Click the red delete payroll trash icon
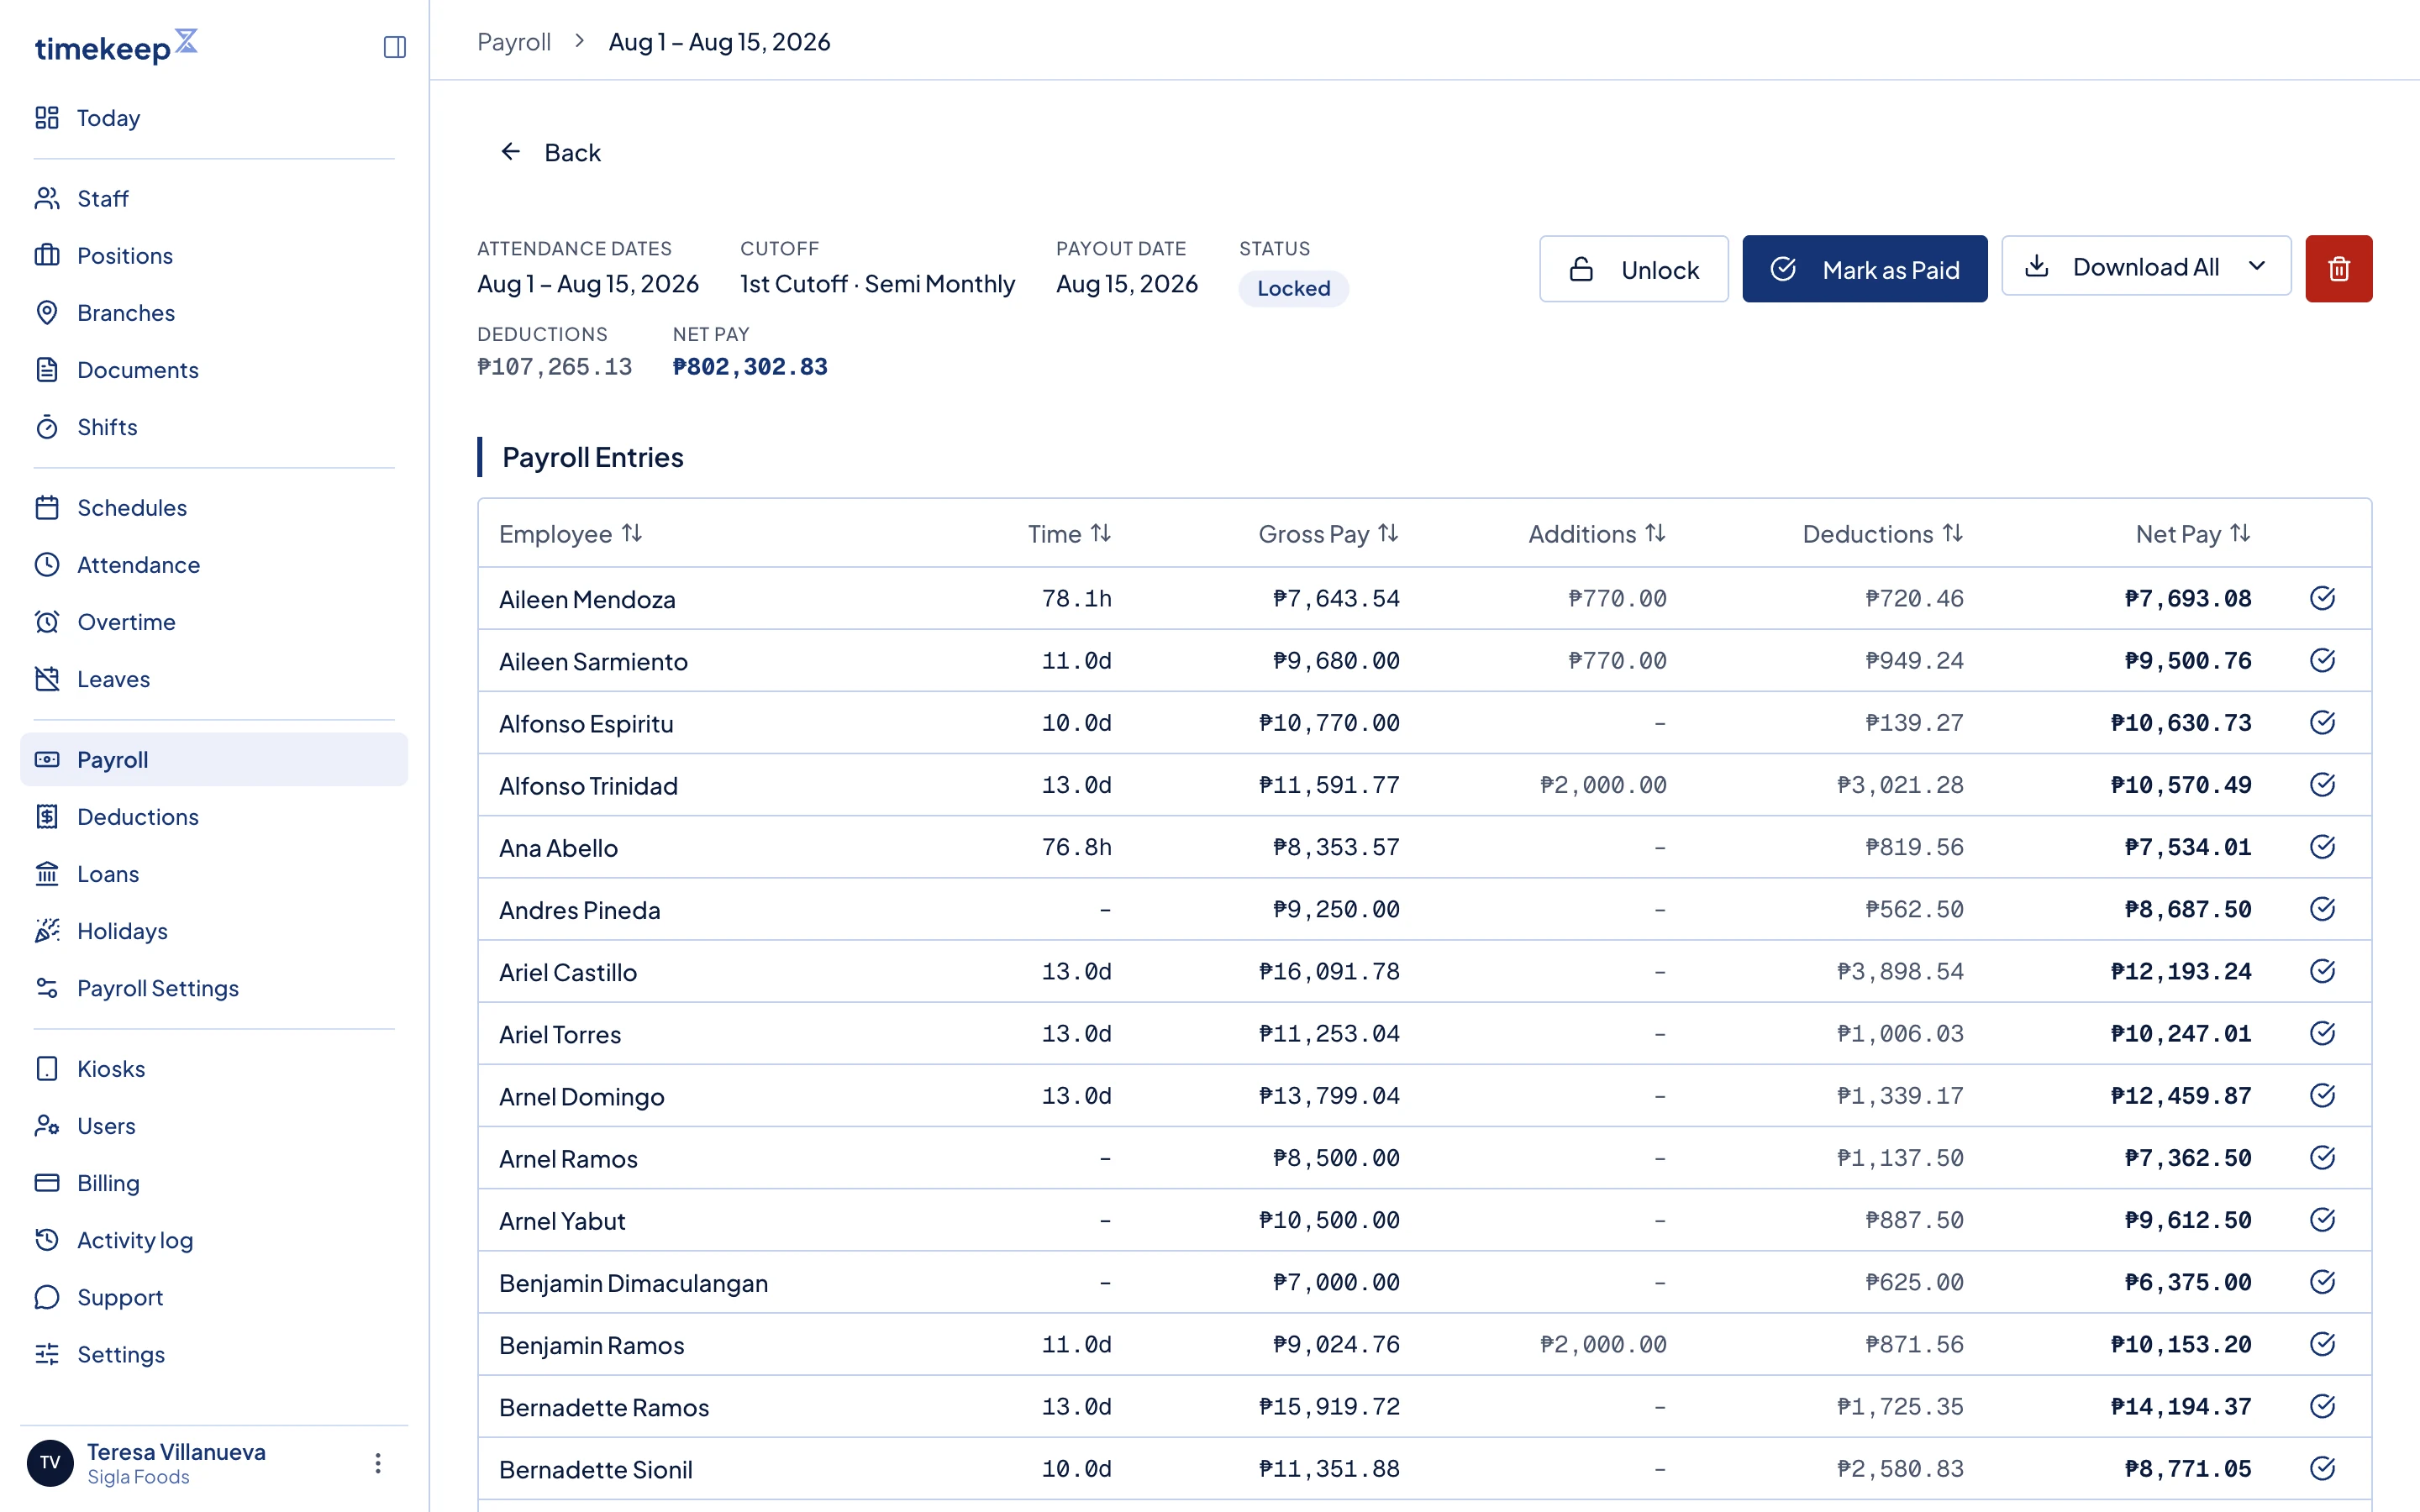 point(2338,268)
